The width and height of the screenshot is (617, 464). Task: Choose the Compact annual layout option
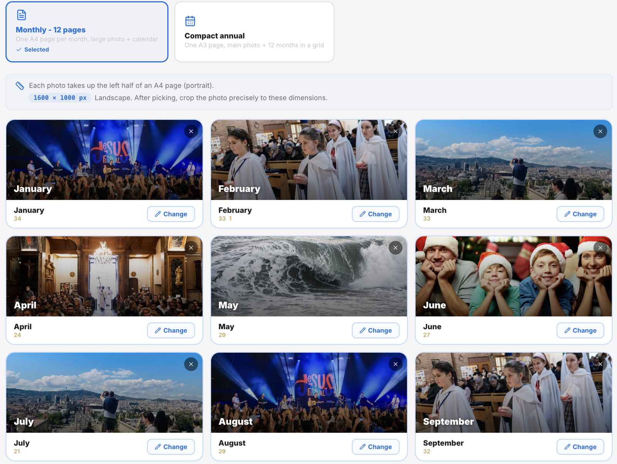click(254, 32)
